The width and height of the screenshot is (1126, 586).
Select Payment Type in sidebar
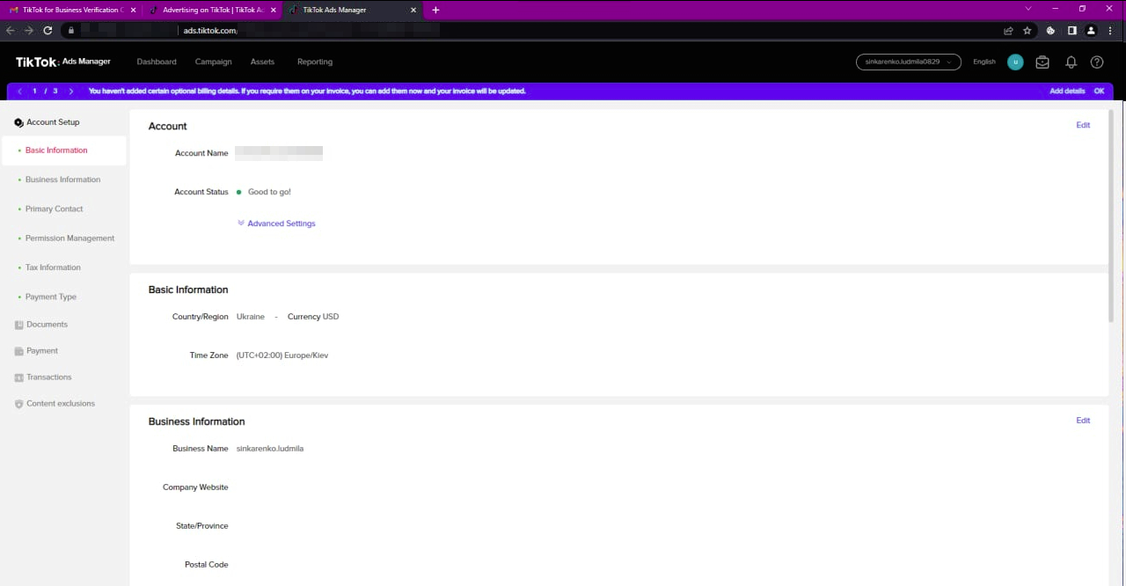coord(51,297)
